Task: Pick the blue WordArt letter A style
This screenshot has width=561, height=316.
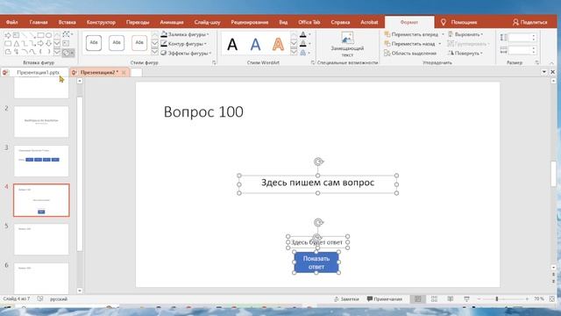Action: tap(255, 45)
